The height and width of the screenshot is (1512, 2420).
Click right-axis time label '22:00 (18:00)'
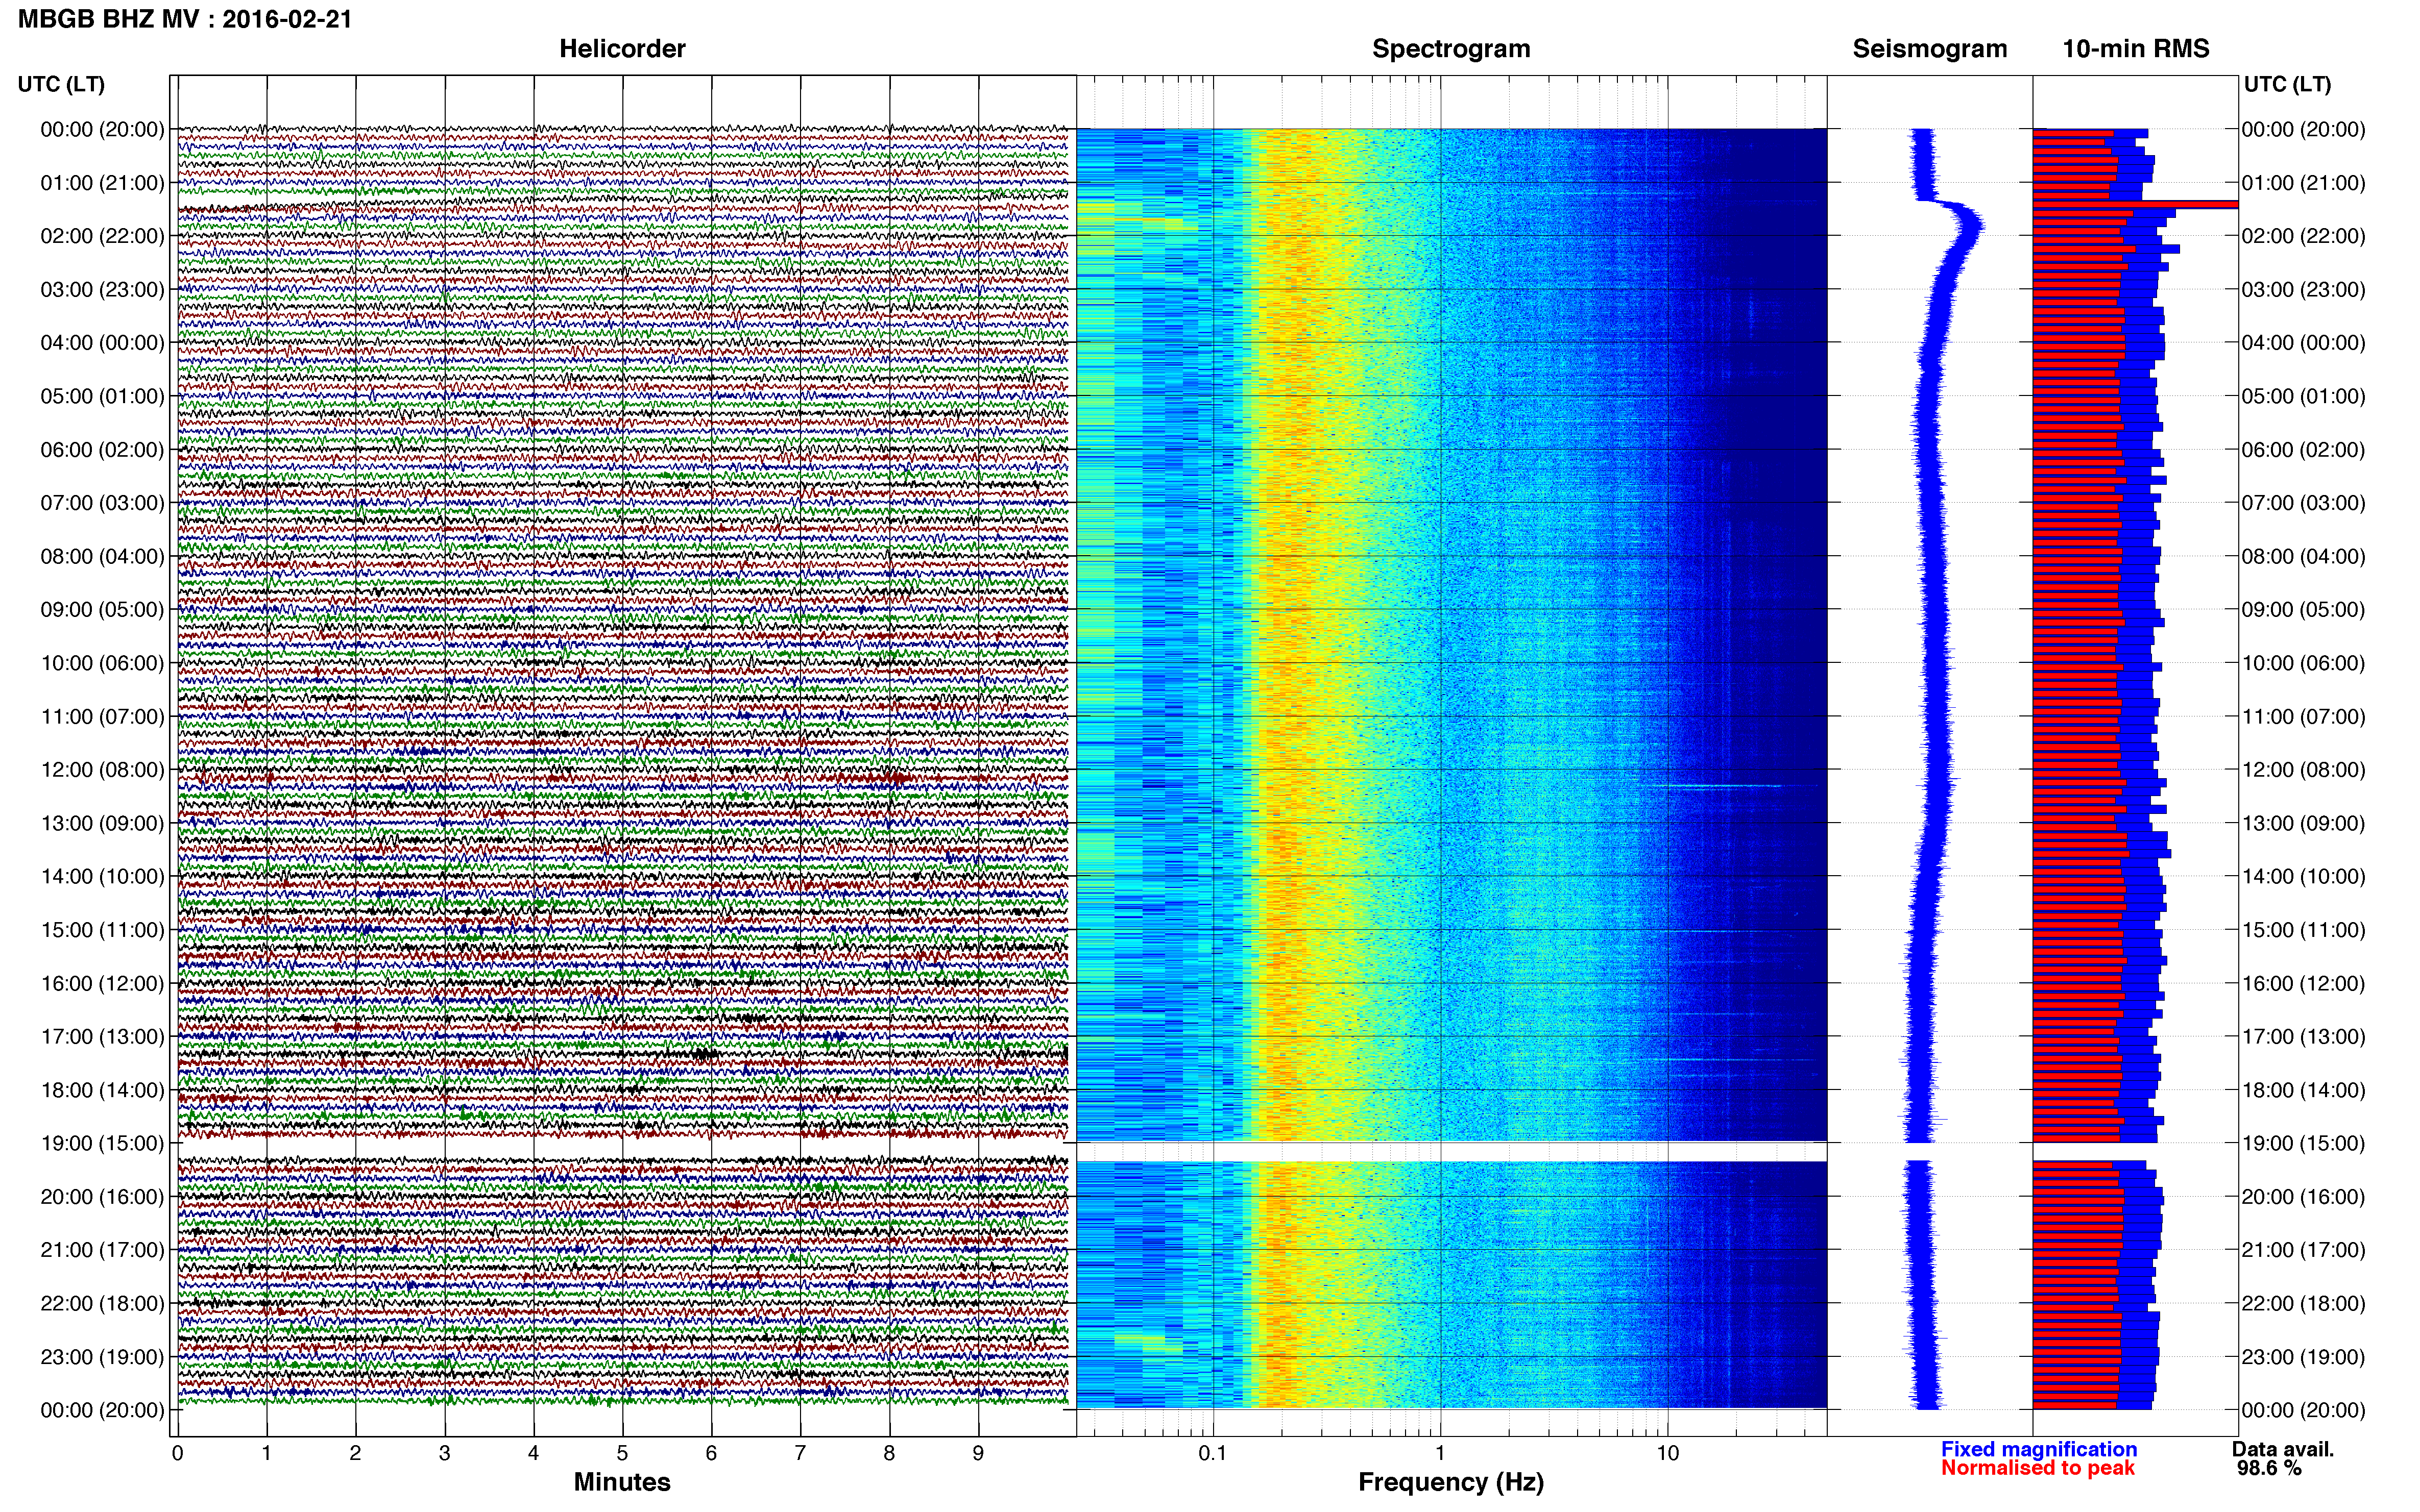coord(2304,1303)
